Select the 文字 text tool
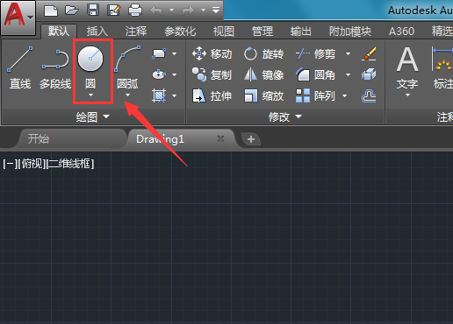453x324 pixels. pos(407,67)
